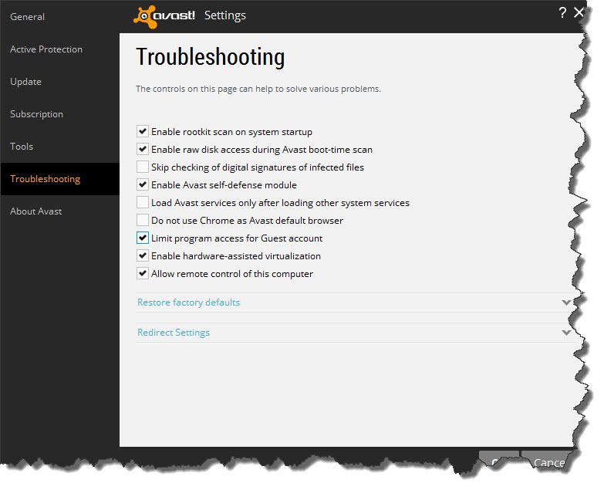
Task: Toggle hardware-assisted virtualization checkbox
Action: [x=143, y=255]
